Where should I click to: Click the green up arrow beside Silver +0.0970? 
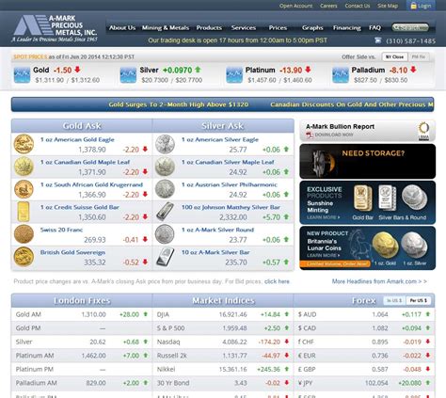[x=198, y=70]
